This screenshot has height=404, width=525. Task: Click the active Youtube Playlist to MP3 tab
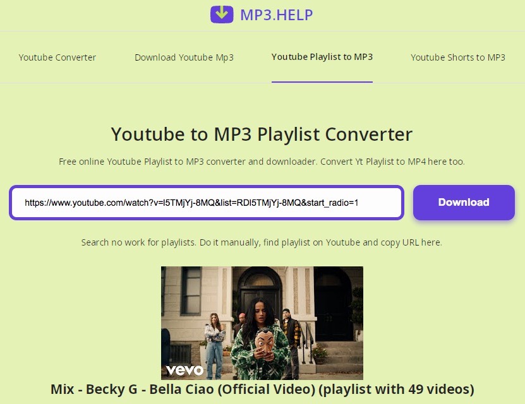click(x=322, y=57)
